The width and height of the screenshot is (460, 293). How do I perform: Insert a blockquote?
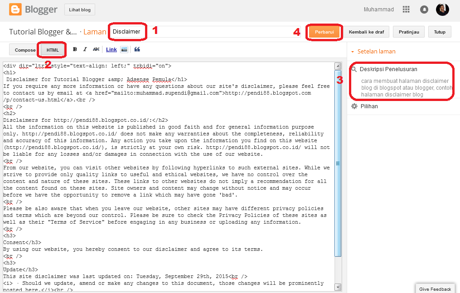click(137, 49)
